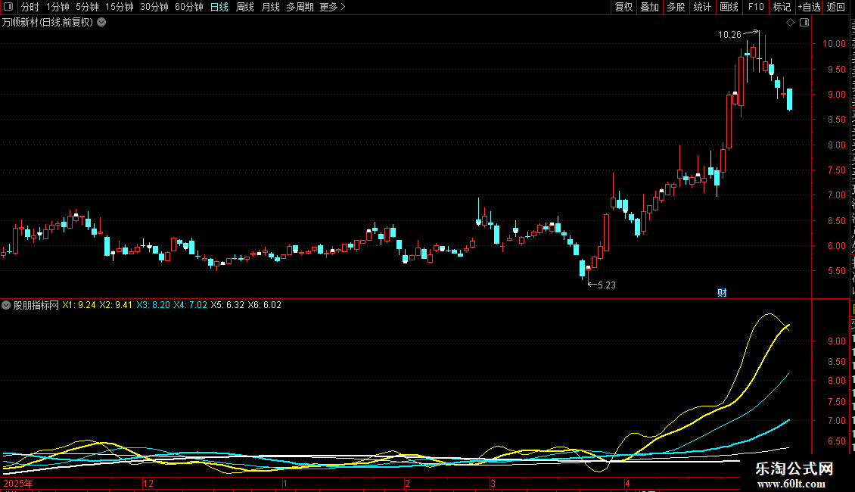Select the 60分钟 period
855x492 pixels.
189,7
